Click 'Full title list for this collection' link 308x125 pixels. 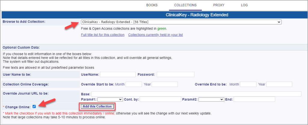[x=103, y=35]
